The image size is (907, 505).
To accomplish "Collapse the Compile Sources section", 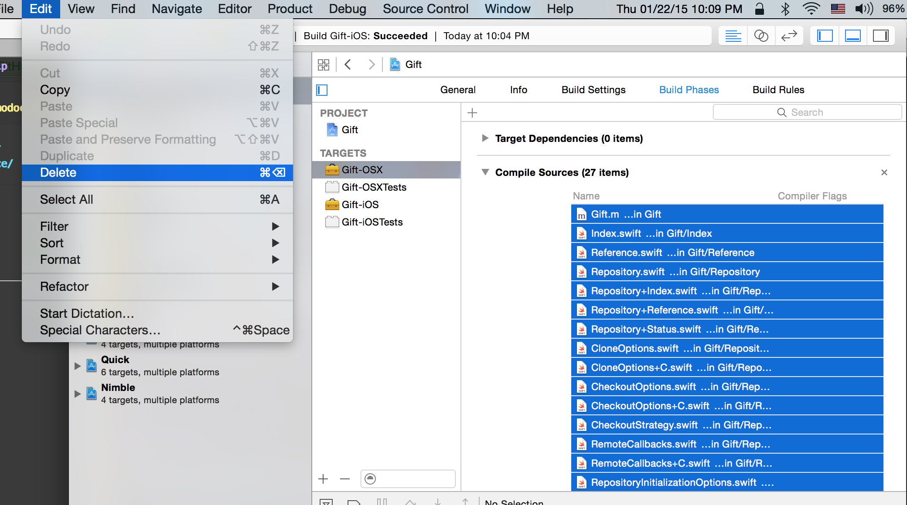I will pos(485,172).
